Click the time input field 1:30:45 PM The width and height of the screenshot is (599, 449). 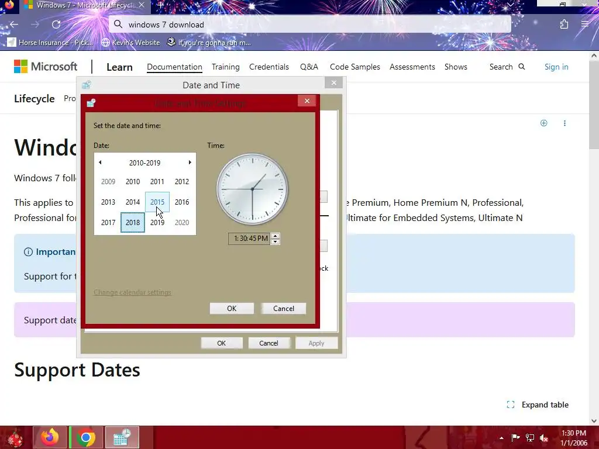click(x=249, y=239)
